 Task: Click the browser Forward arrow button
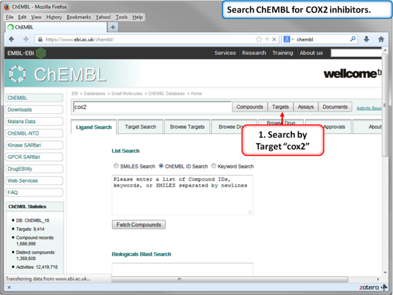coord(26,39)
